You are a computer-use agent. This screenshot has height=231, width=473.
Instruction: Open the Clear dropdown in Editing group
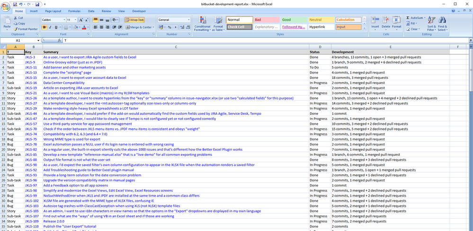(x=412, y=29)
